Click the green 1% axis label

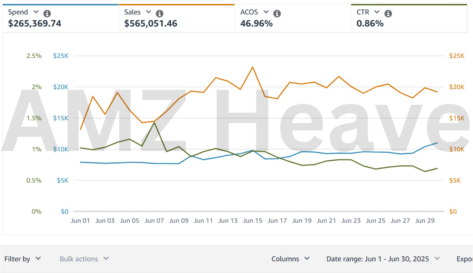[37, 149]
